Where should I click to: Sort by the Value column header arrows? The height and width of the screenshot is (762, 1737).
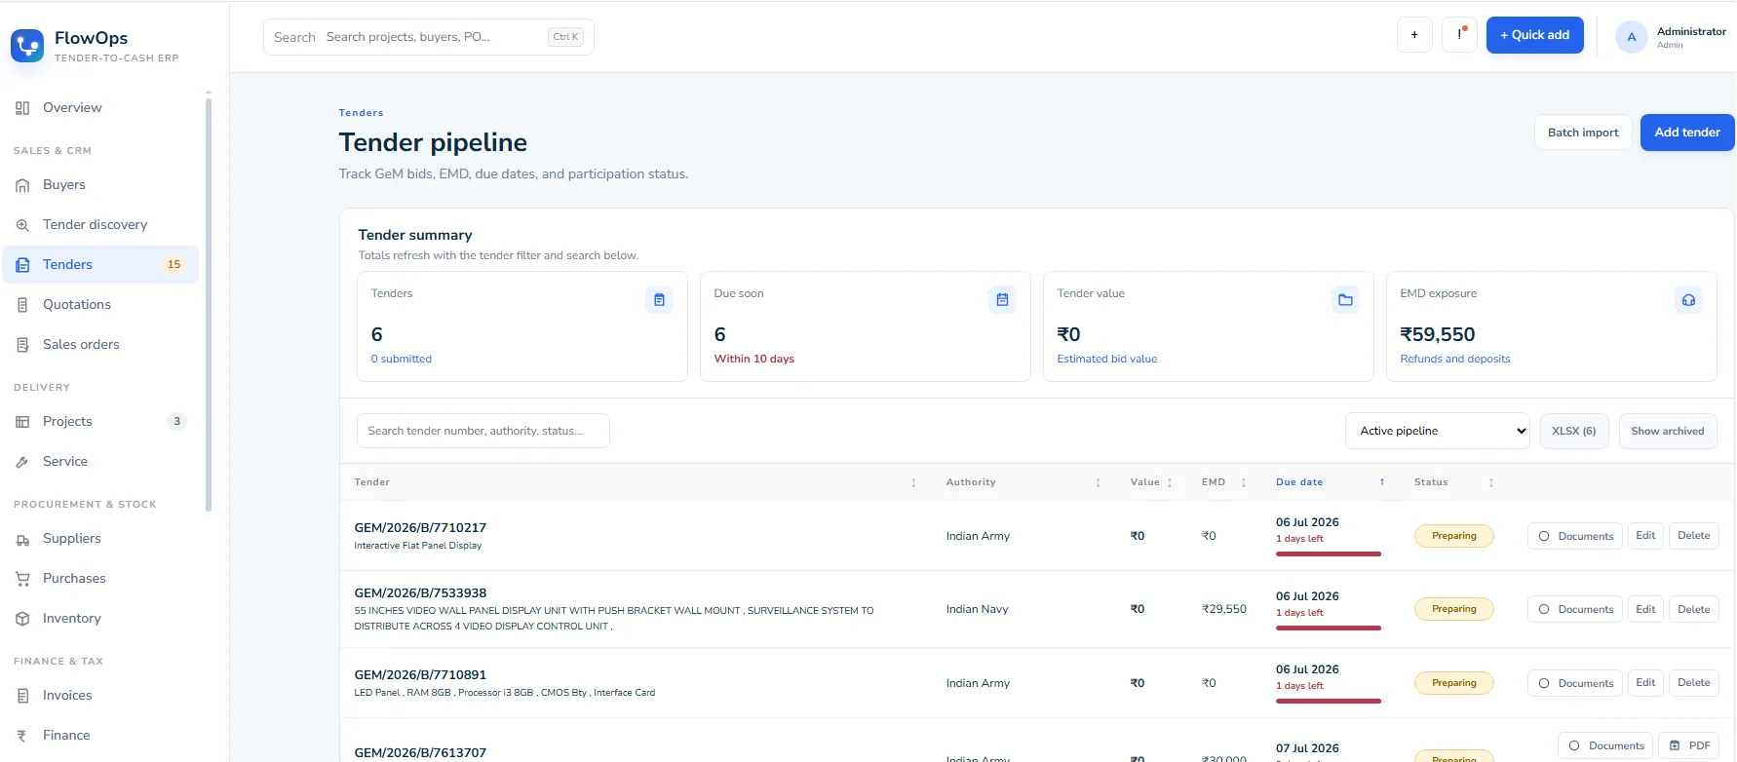(x=1170, y=482)
